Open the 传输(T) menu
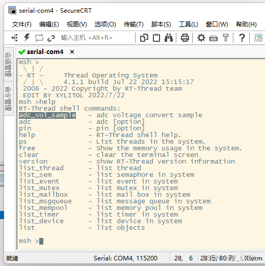Image resolution: width=265 pixels, height=266 pixels. (x=134, y=24)
